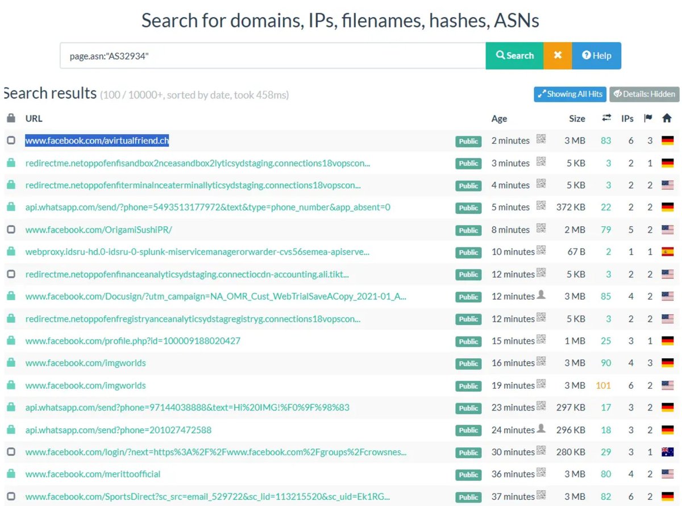Open api.whatsapp.com phone=201027472588 link
682x506 pixels.
point(118,430)
